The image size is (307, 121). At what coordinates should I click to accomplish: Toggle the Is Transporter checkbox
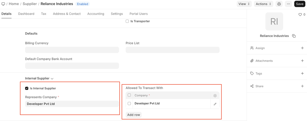click(127, 21)
